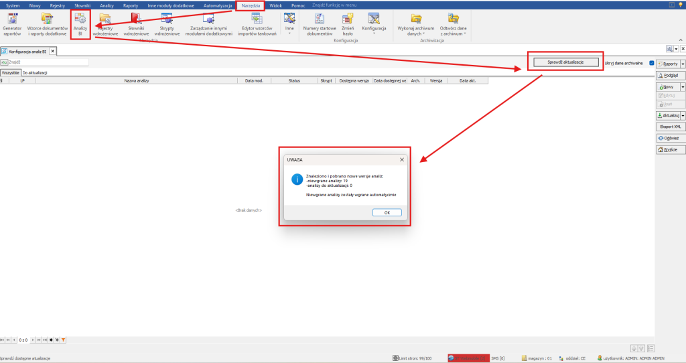
Task: Expand the Wykonaj archiwum danych menu
Action: click(x=415, y=25)
